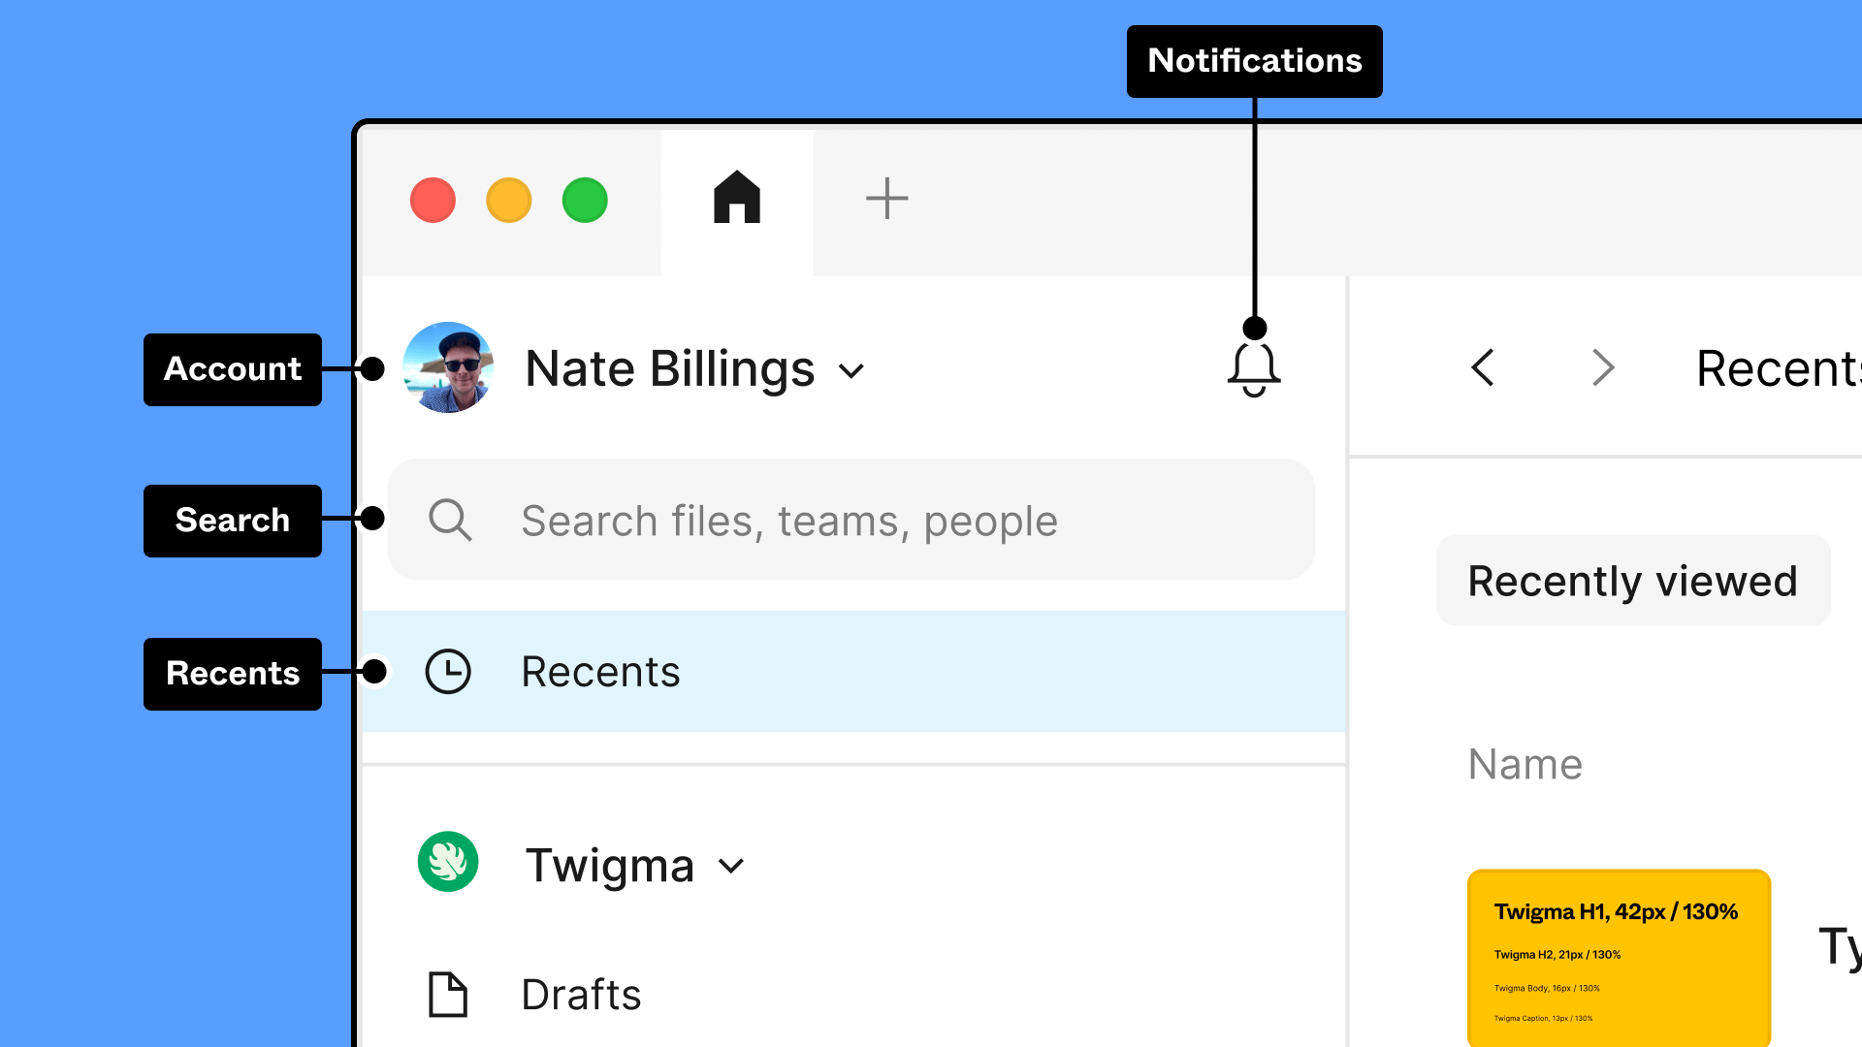Open Drafts from the sidebar
Viewport: 1862px width, 1047px height.
(x=581, y=994)
